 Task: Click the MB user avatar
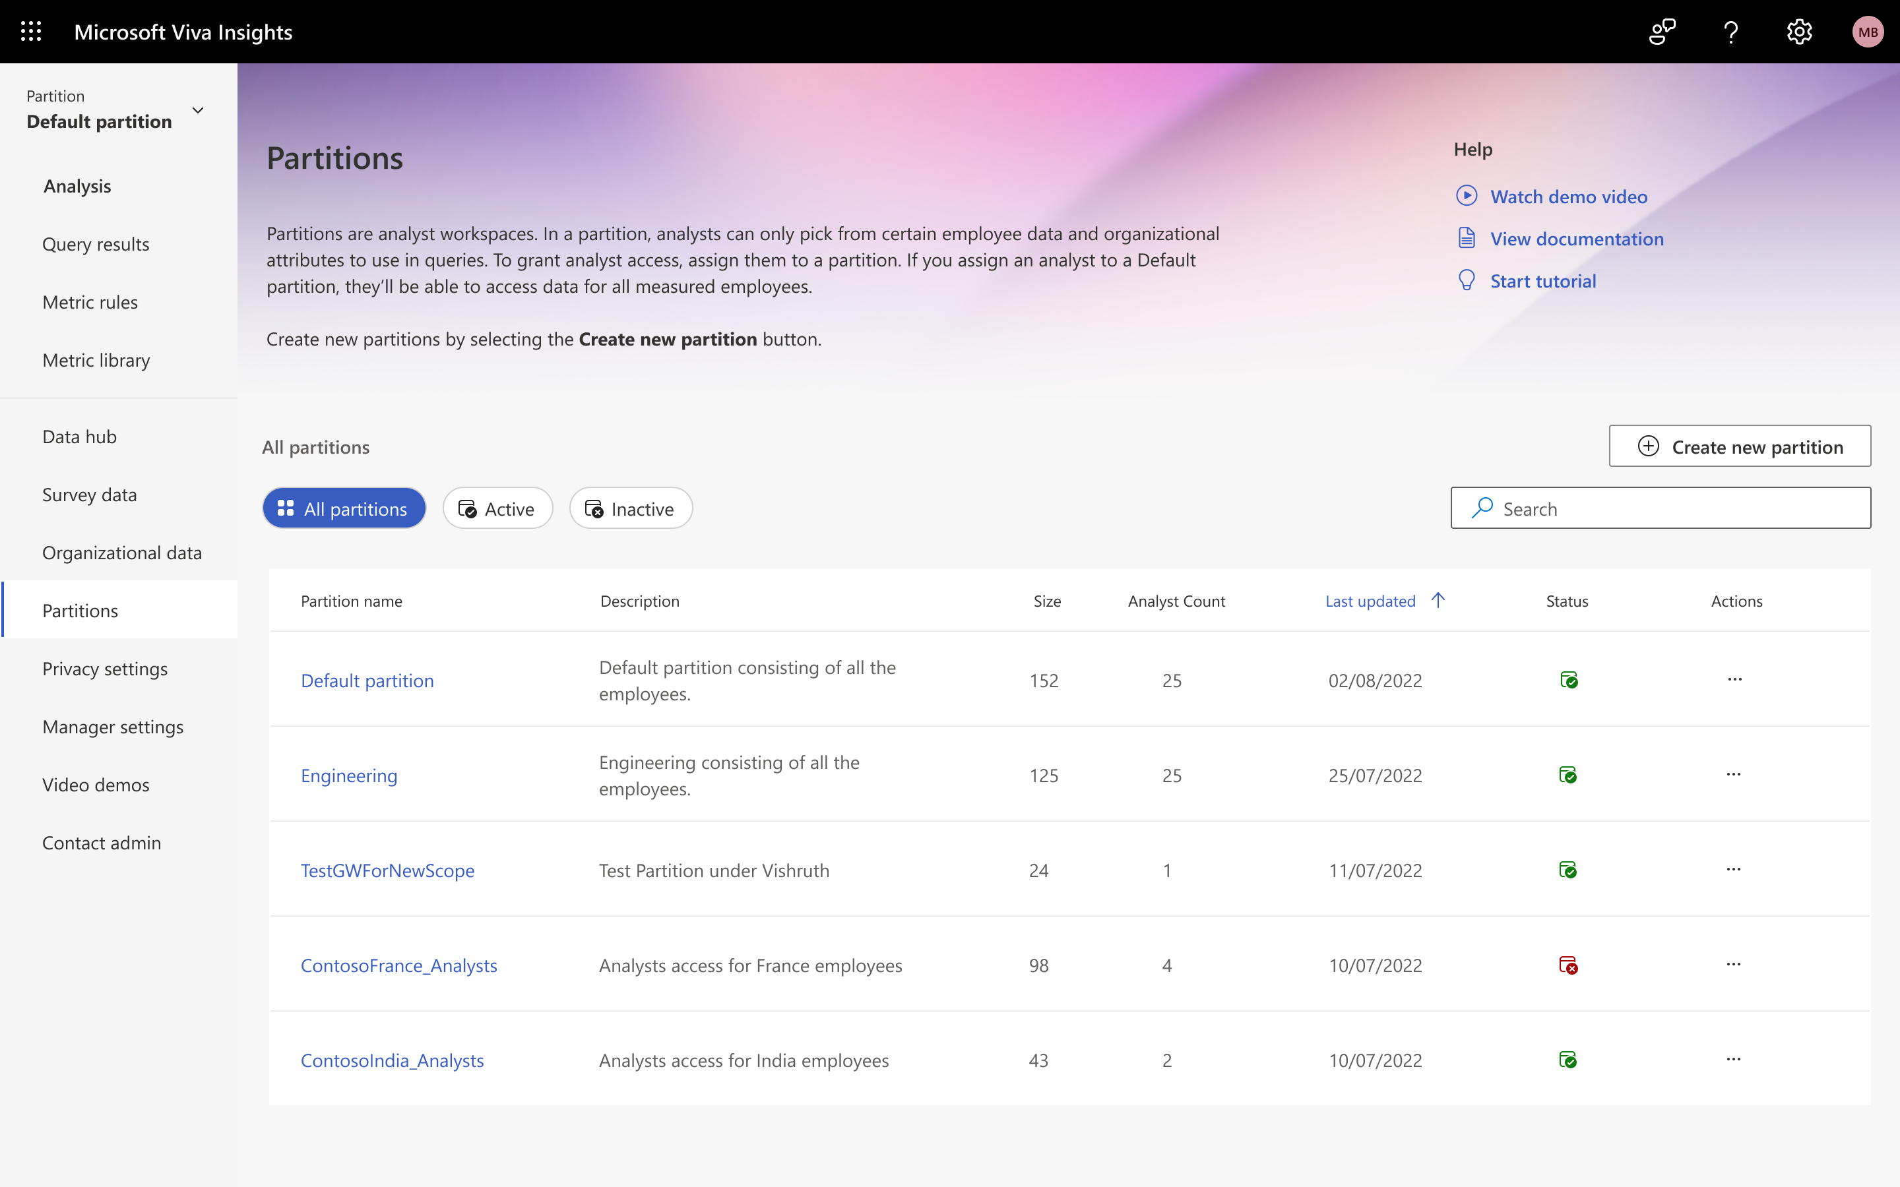[x=1867, y=32]
